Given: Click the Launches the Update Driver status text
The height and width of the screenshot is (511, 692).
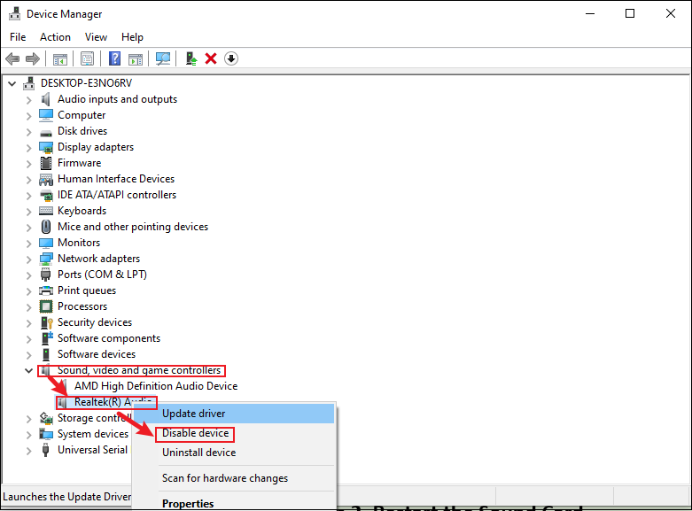Looking at the screenshot, I should [66, 497].
